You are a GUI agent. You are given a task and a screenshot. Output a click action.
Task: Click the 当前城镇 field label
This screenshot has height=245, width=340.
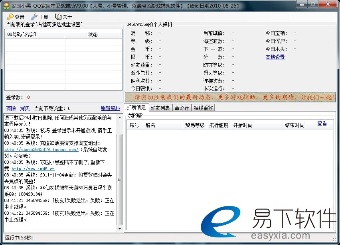(x=214, y=33)
